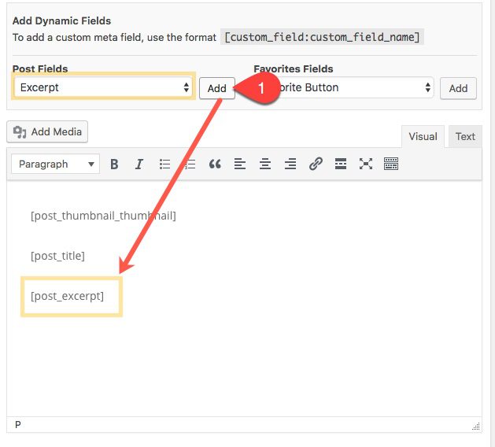The width and height of the screenshot is (495, 447).
Task: Switch to the Visual editor tab
Action: coord(423,136)
